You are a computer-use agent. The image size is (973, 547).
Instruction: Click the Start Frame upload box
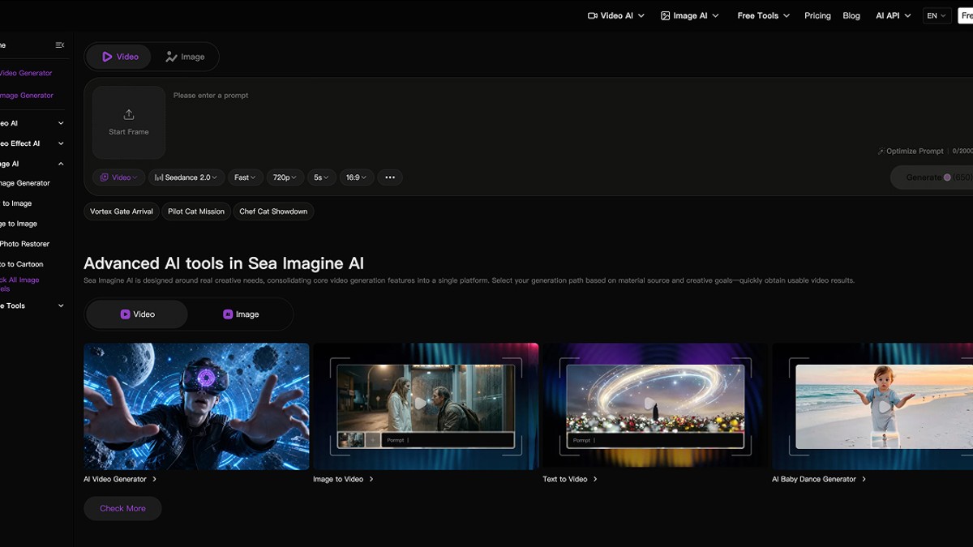tap(129, 122)
